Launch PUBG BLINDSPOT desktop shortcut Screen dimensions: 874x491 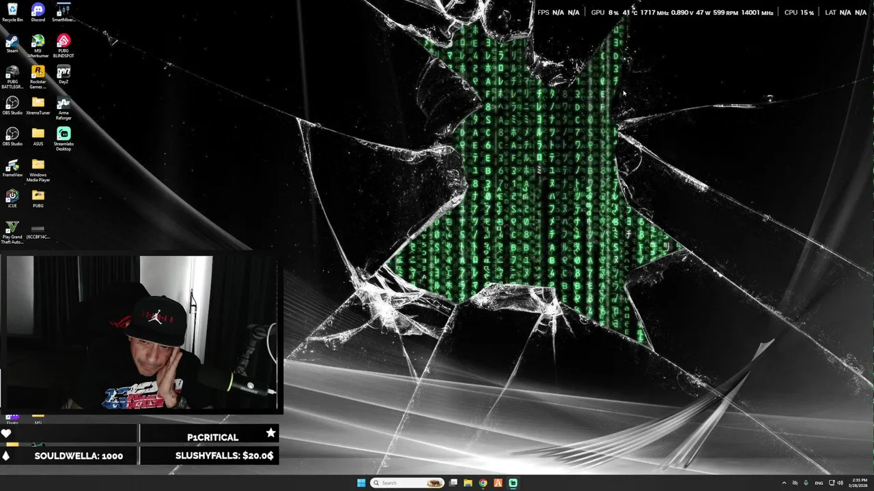(x=64, y=46)
